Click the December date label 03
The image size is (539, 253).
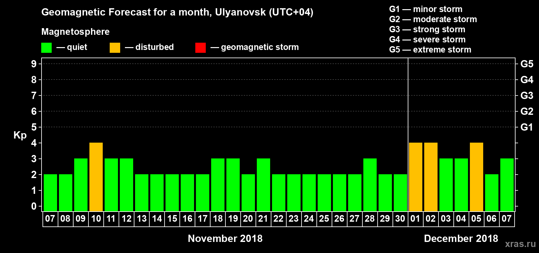(x=446, y=219)
